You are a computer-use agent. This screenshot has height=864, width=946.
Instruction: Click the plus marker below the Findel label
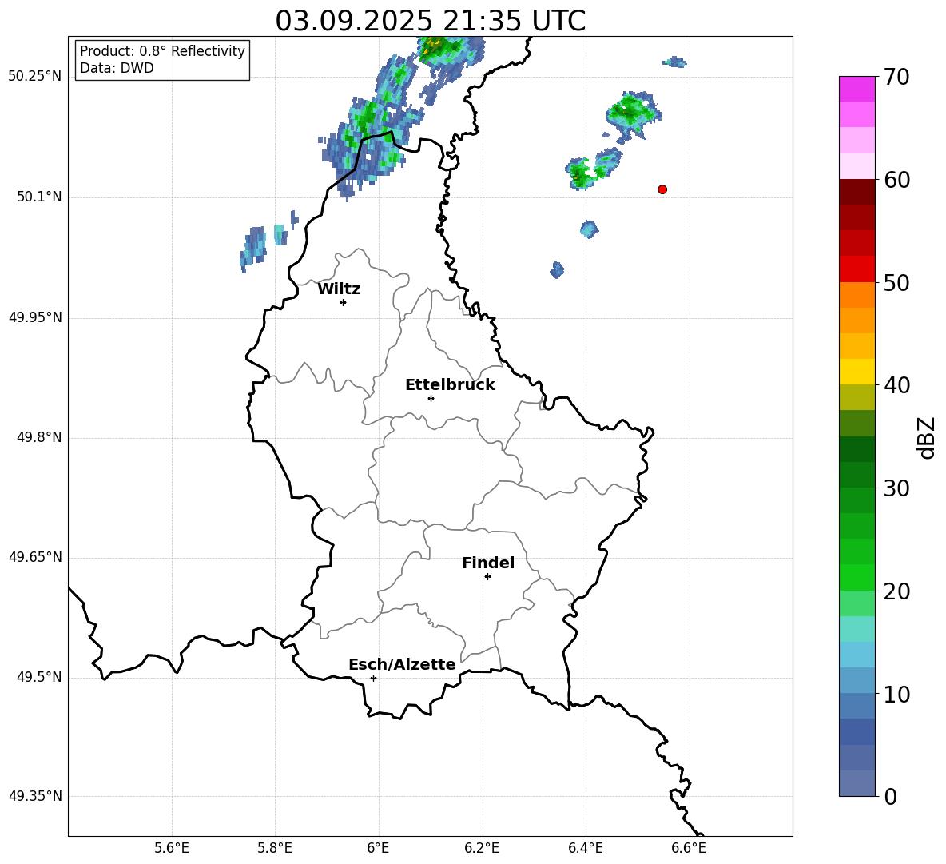click(x=487, y=577)
